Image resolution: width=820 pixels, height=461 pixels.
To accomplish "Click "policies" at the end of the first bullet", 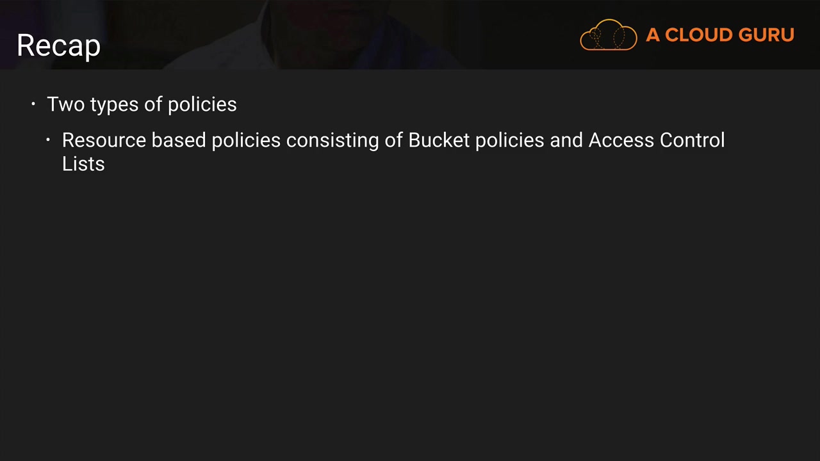I will pyautogui.click(x=202, y=104).
